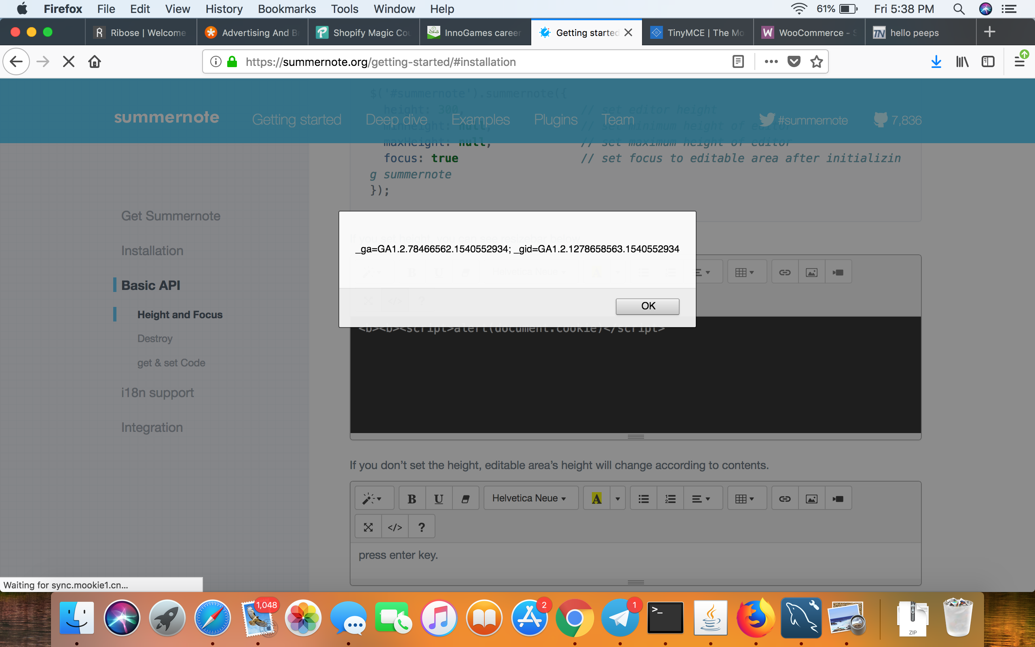Open the Bookmarks menu in the menu bar
Screen dimensions: 1035x647
(287, 8)
